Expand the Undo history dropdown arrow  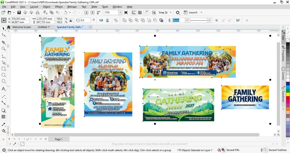click(x=70, y=12)
